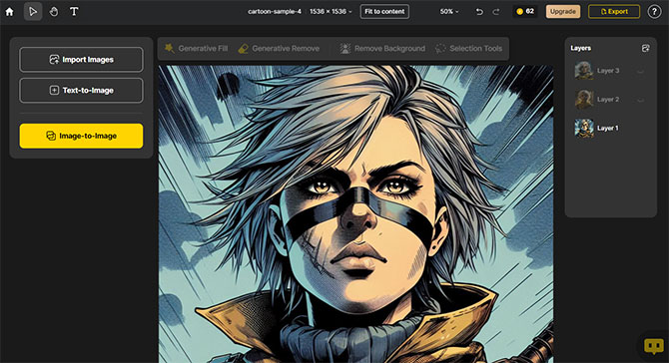Go to the Home icon
The height and width of the screenshot is (363, 669).
click(x=9, y=12)
